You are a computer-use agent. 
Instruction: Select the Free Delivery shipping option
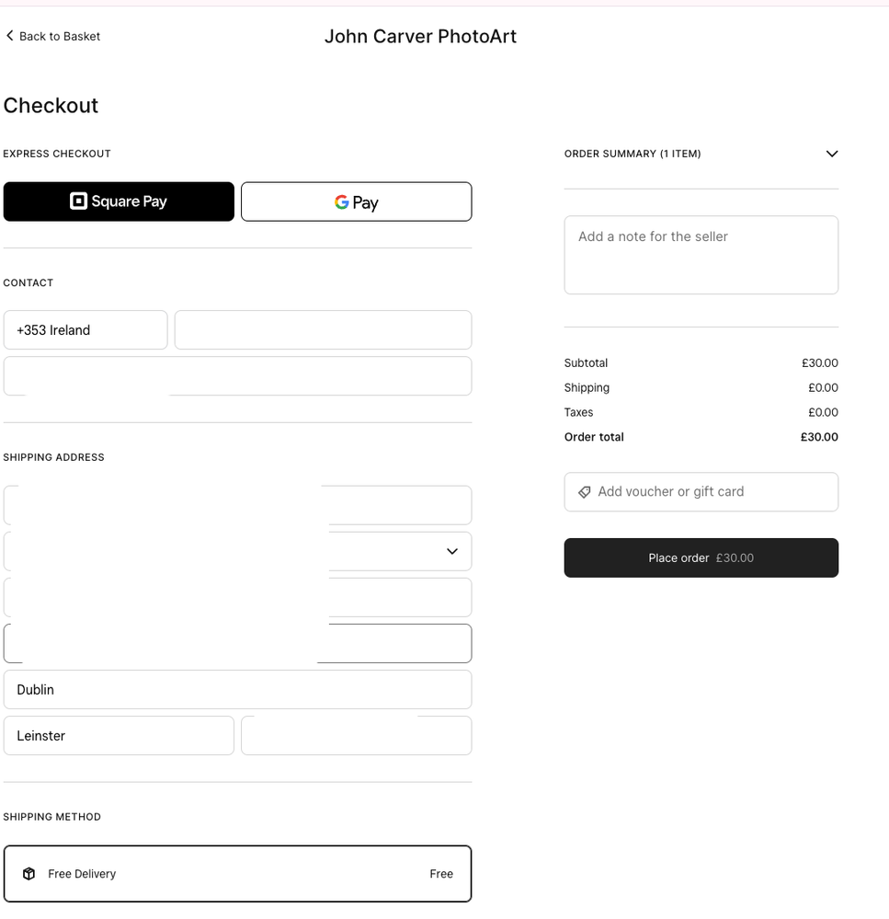[x=237, y=873]
